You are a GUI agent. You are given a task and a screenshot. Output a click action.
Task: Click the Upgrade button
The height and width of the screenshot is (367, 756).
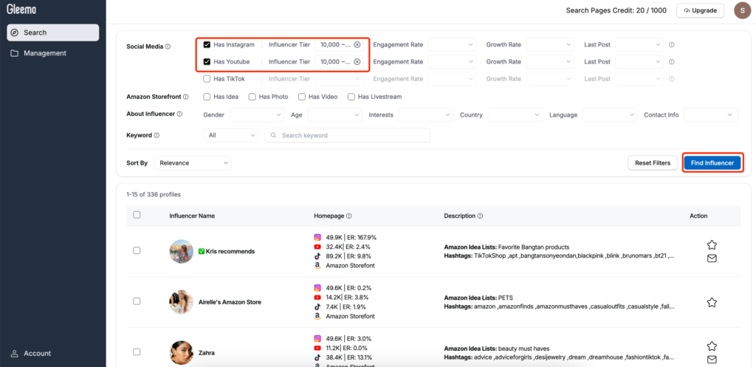point(700,10)
